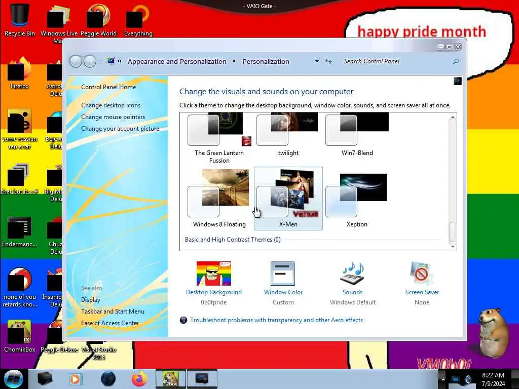This screenshot has height=389, width=519.
Task: Select the twilight theme
Action: tap(288, 135)
